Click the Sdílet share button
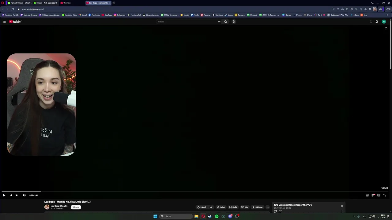 (x=221, y=207)
